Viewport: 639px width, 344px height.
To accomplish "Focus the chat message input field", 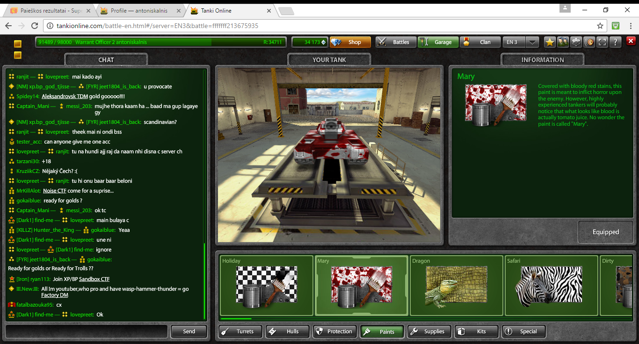I will [87, 331].
